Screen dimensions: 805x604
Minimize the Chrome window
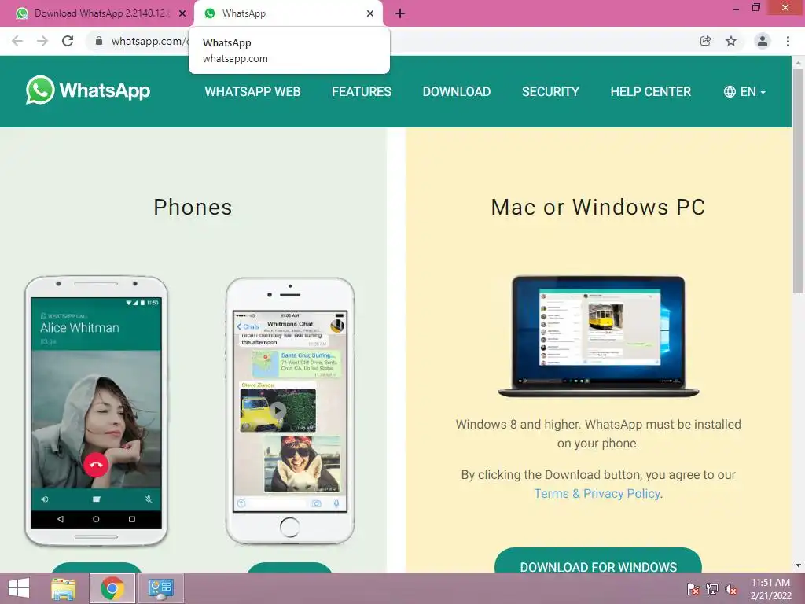pyautogui.click(x=736, y=8)
